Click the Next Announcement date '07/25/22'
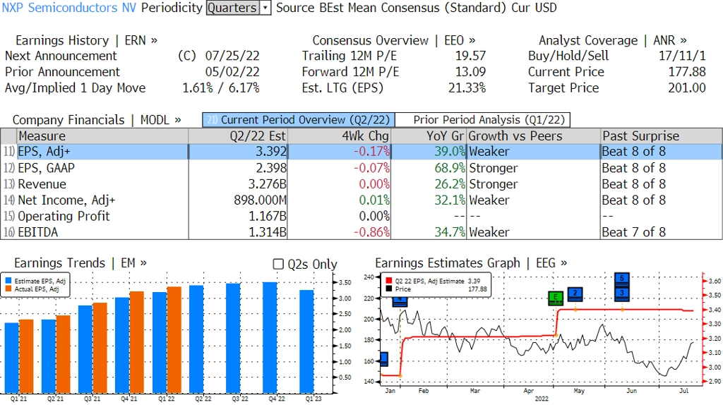 (232, 56)
